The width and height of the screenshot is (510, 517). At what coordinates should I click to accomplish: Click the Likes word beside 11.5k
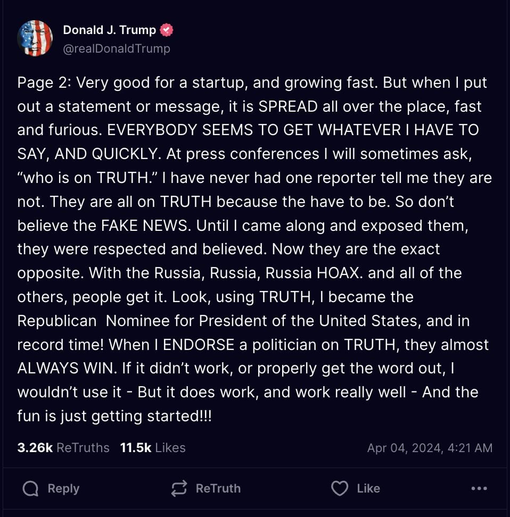(170, 448)
